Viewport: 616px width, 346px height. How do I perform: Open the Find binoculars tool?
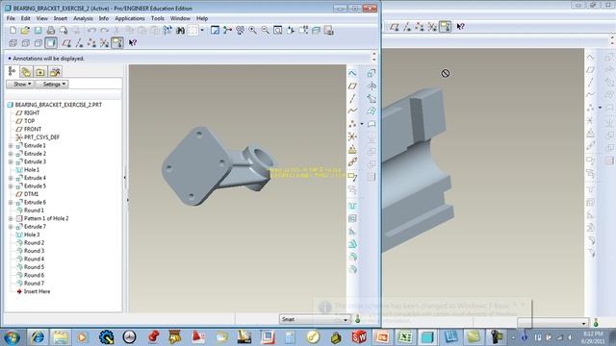tap(180, 30)
